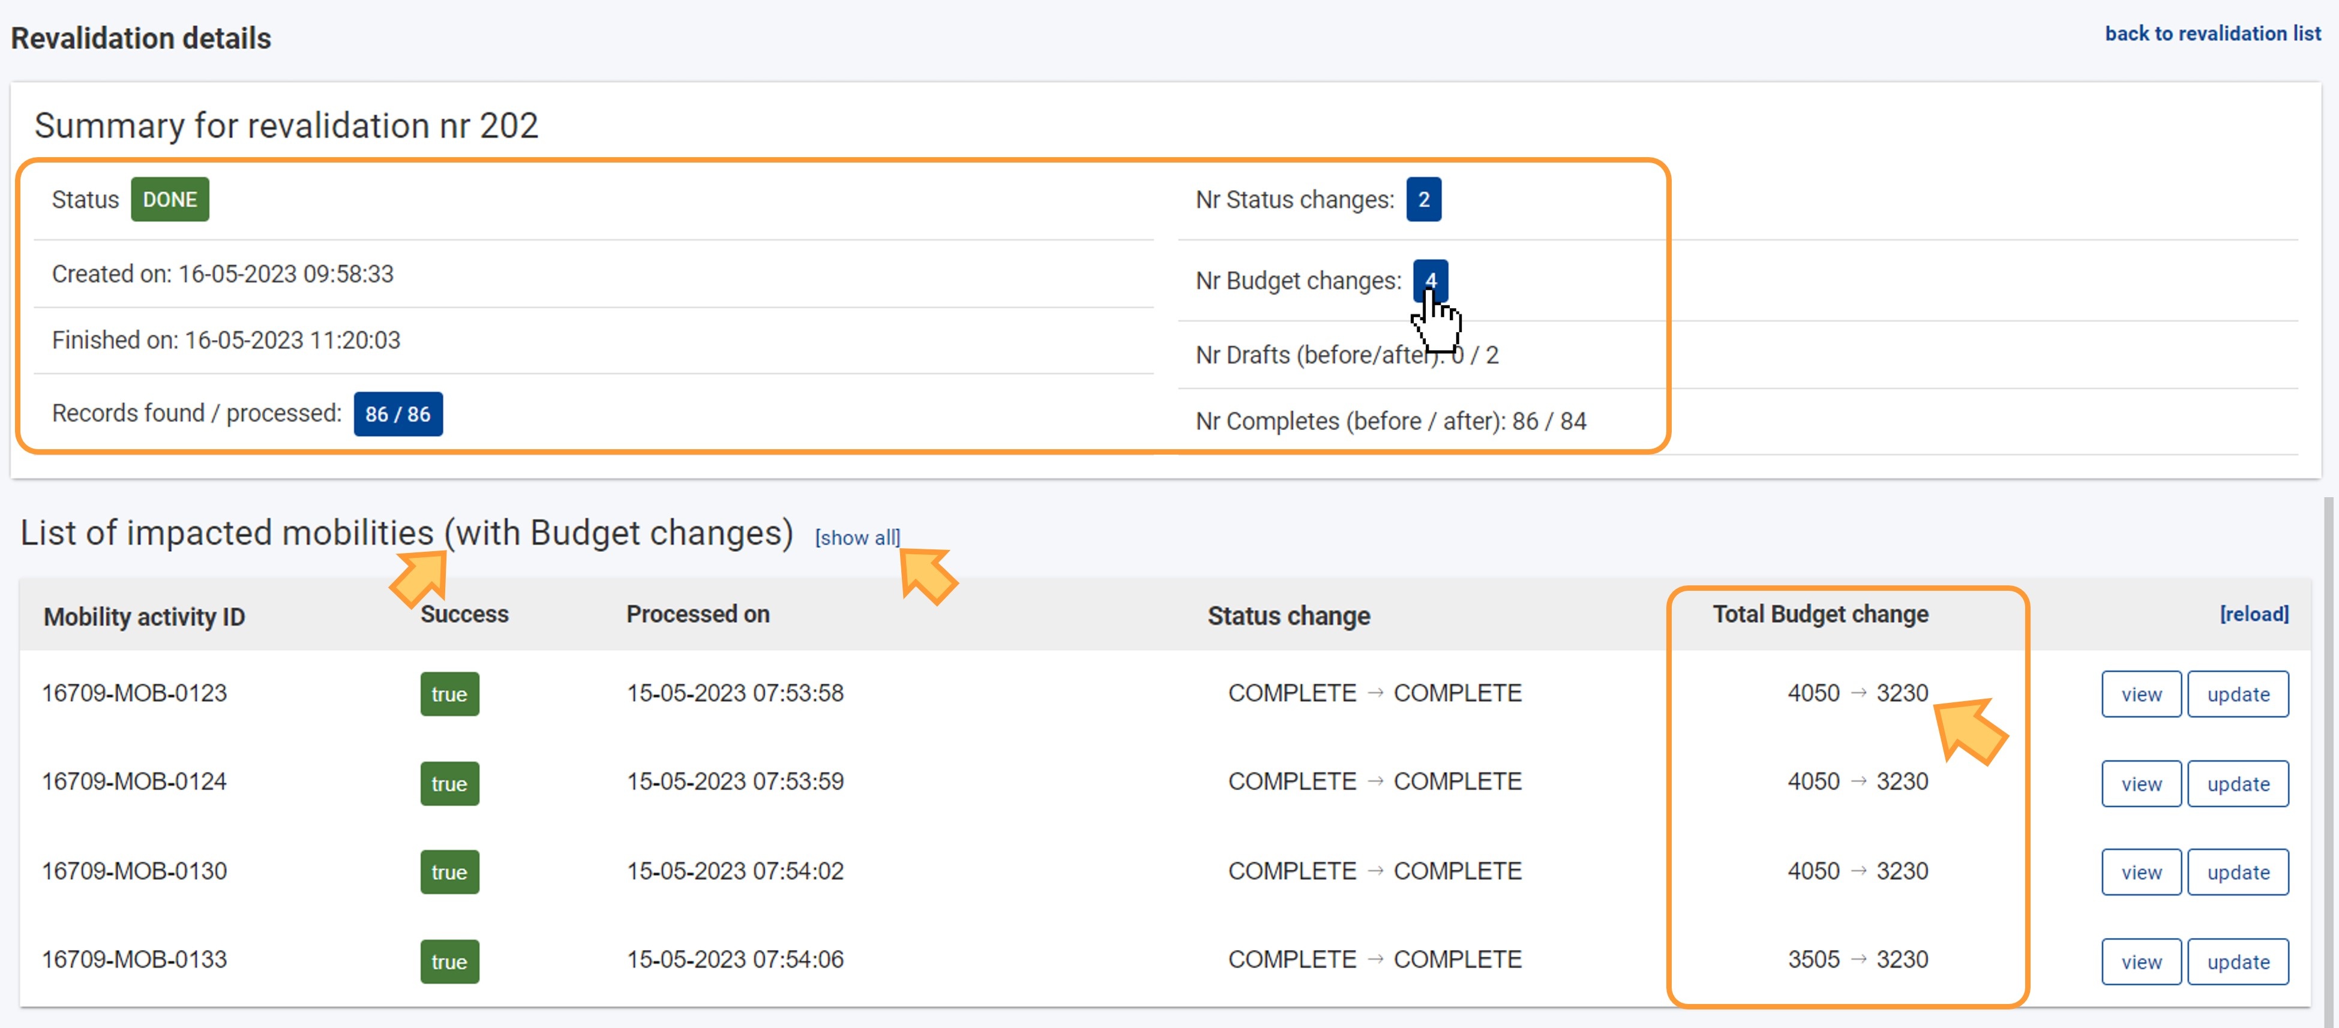Click the Nr Status changes badge 2

[x=1423, y=200]
